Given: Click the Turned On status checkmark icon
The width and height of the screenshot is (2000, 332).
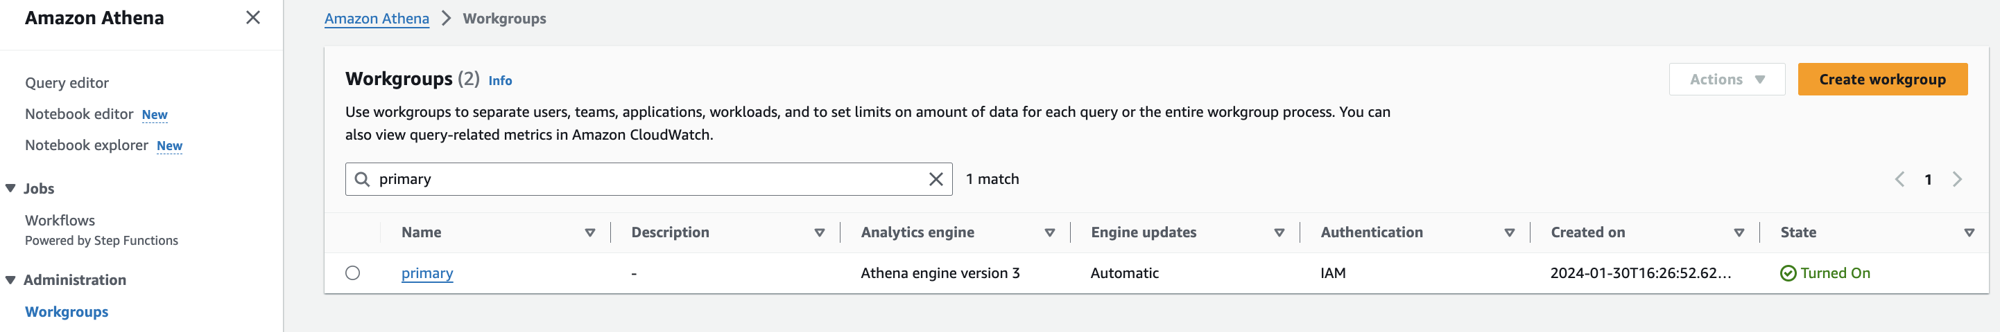Looking at the screenshot, I should pos(1788,273).
